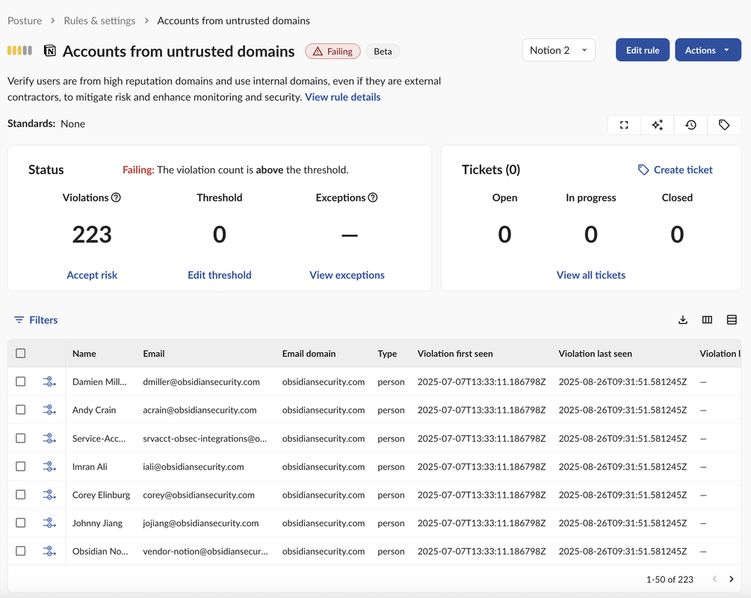Click the Failing status badge
The width and height of the screenshot is (751, 598).
(333, 52)
